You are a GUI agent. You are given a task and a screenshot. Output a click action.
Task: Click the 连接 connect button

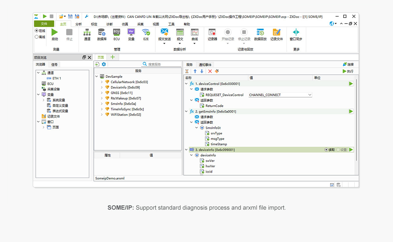coord(348,64)
